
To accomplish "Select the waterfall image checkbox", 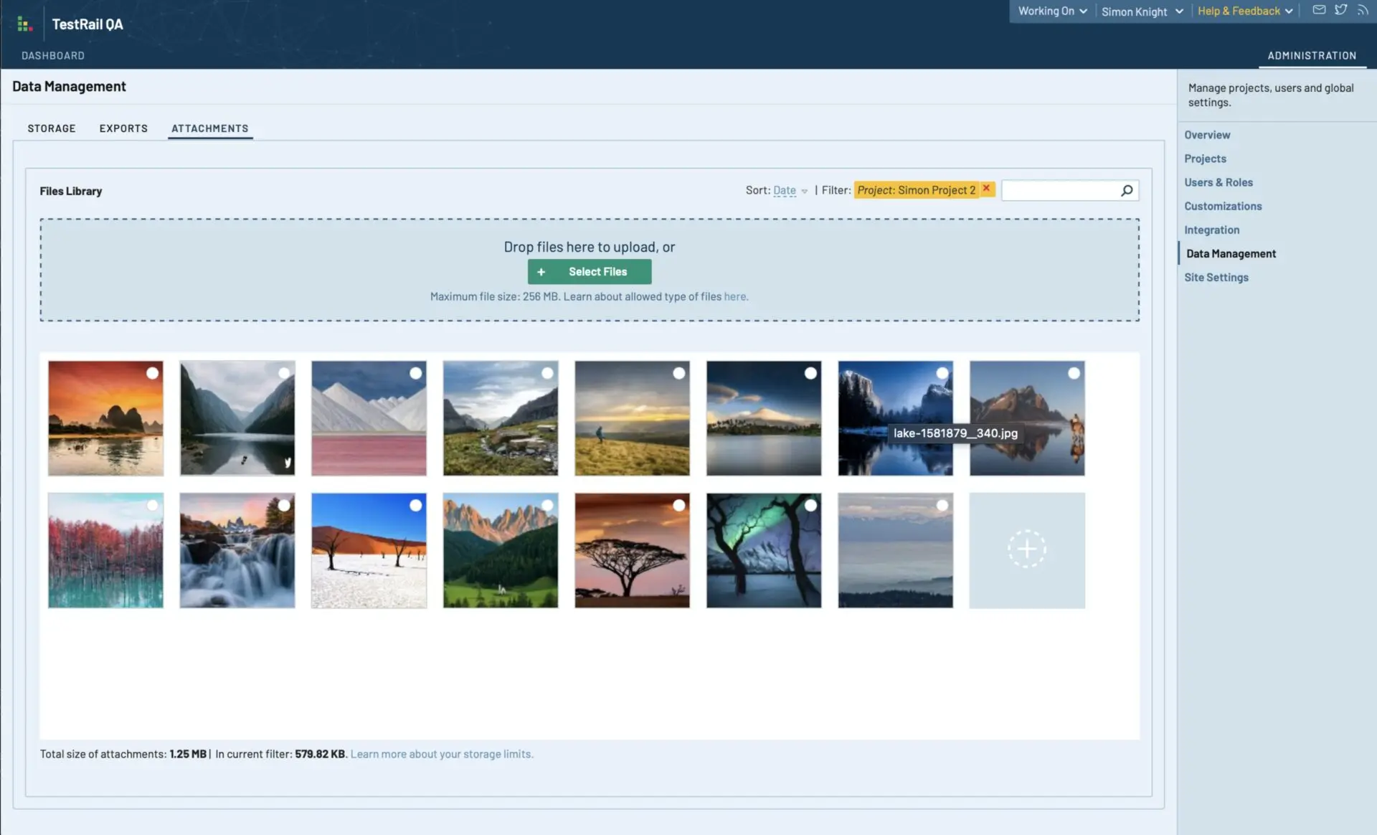I will (x=284, y=505).
